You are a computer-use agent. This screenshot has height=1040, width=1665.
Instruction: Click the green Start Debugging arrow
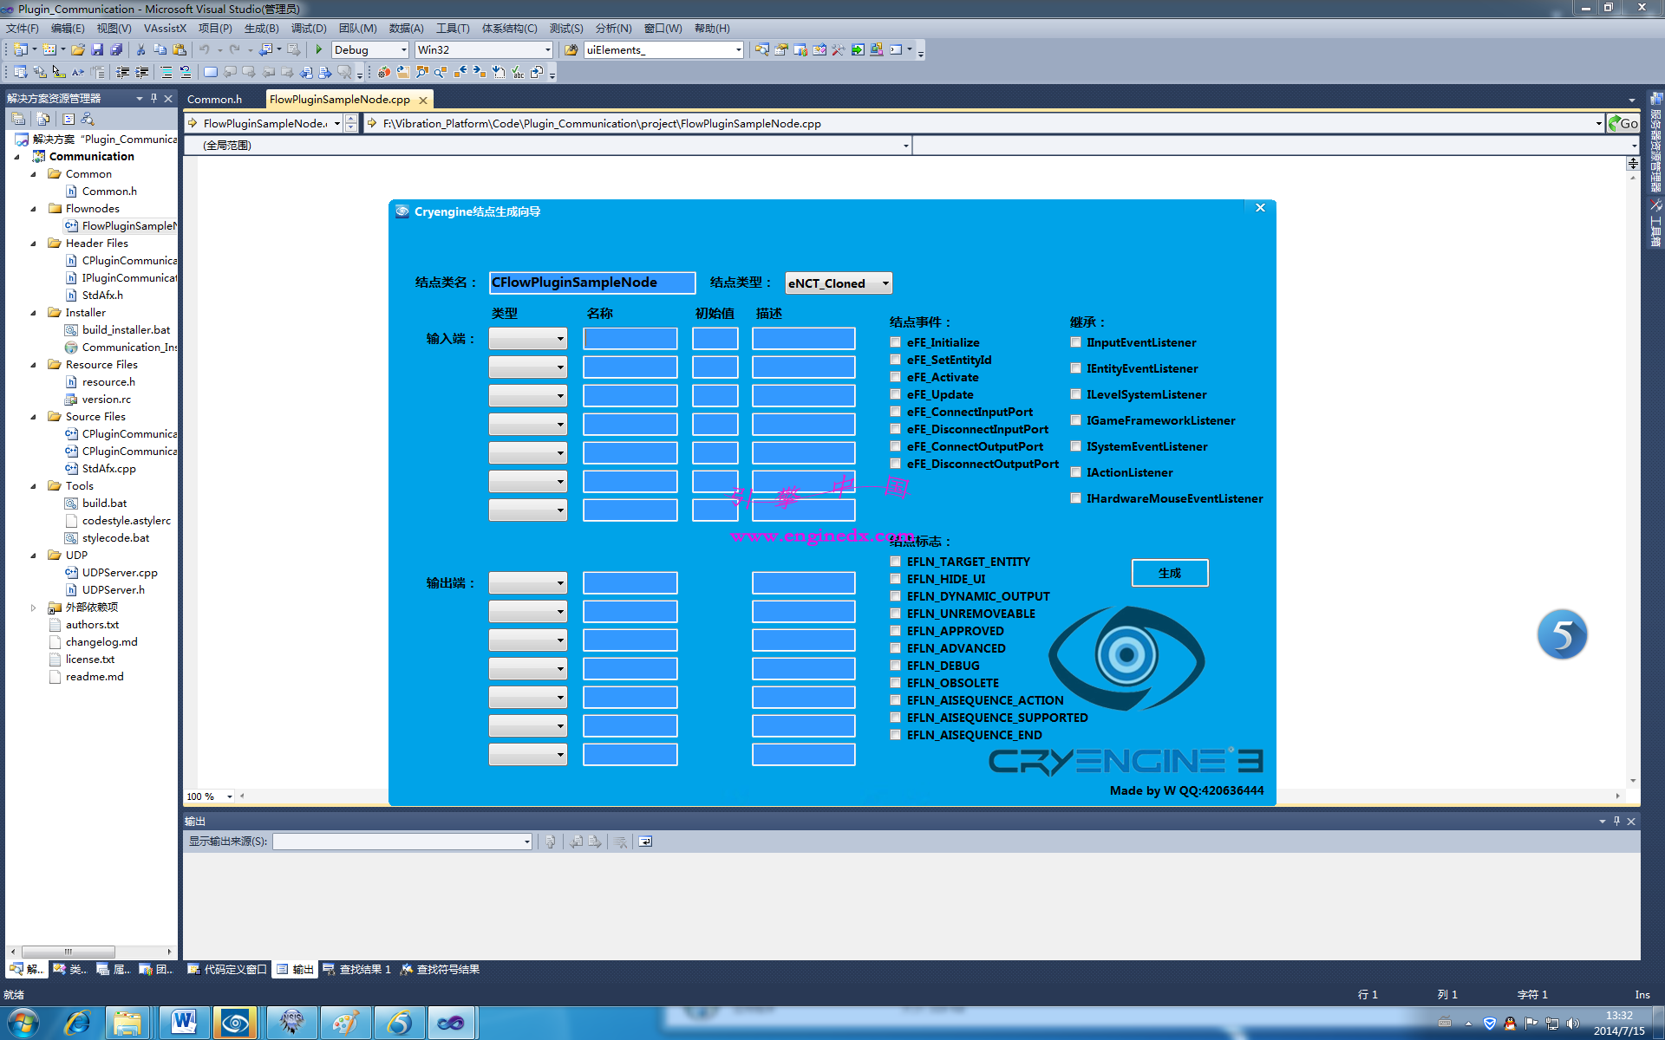click(x=319, y=50)
